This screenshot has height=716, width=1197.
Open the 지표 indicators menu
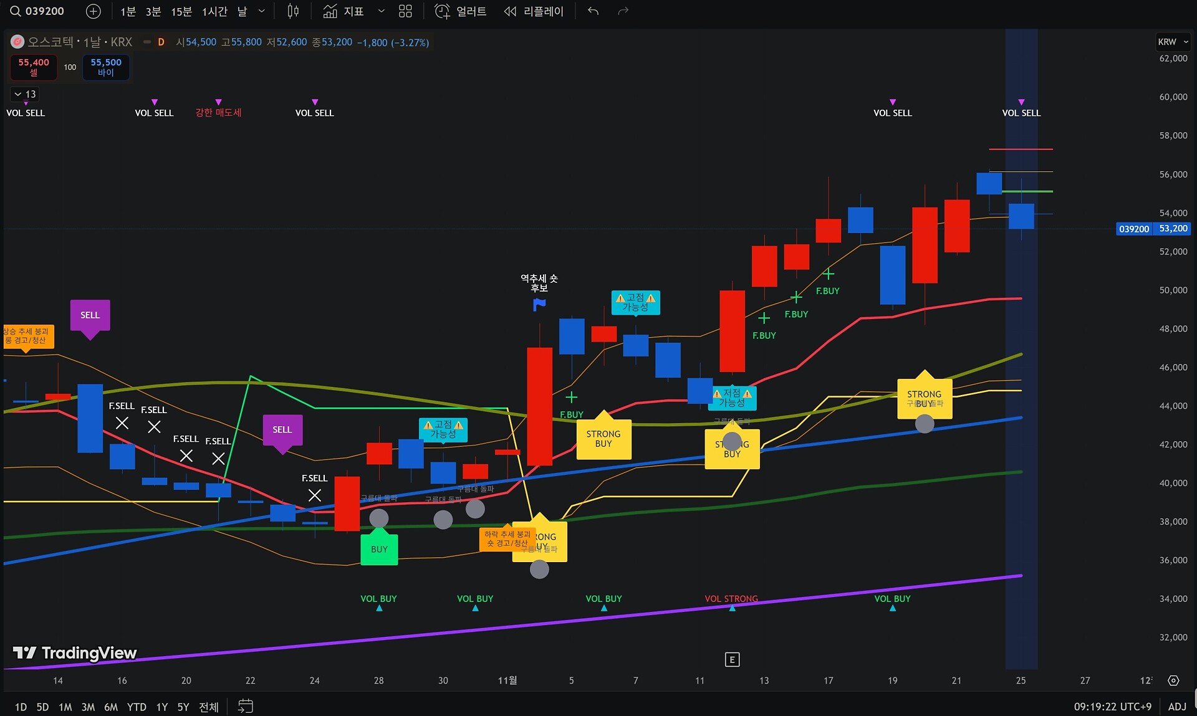click(x=344, y=11)
